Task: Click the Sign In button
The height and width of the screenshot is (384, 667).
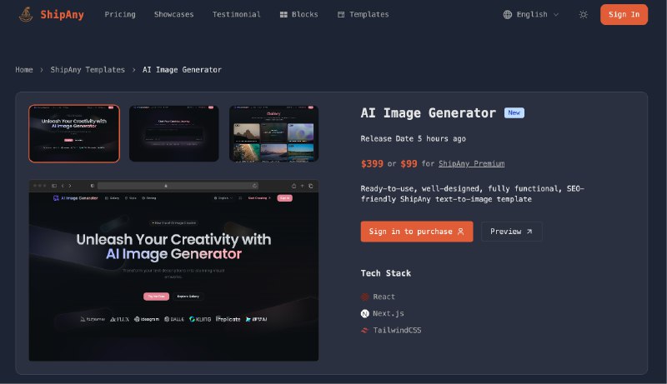Action: (624, 14)
